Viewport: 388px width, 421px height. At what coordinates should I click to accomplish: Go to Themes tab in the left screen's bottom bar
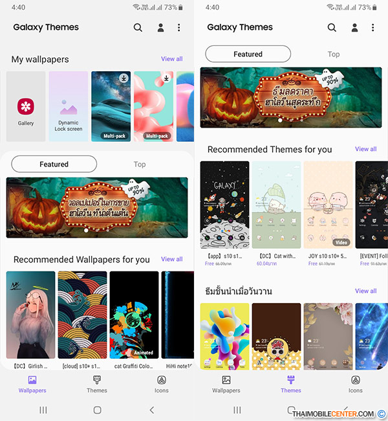(97, 383)
